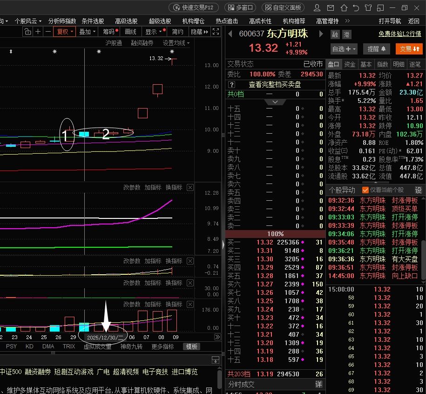Image resolution: width=426 pixels, height=394 pixels.
Task: Click the chart lock icon
Action: pyautogui.click(x=28, y=32)
